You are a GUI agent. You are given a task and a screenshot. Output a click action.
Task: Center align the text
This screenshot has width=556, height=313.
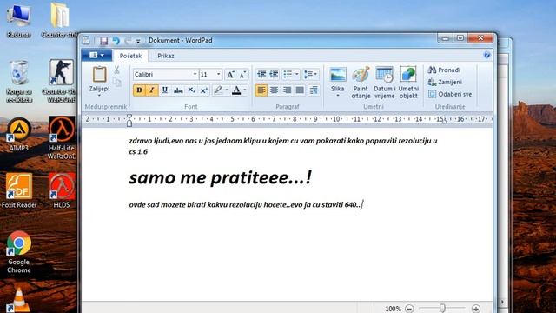click(x=274, y=90)
